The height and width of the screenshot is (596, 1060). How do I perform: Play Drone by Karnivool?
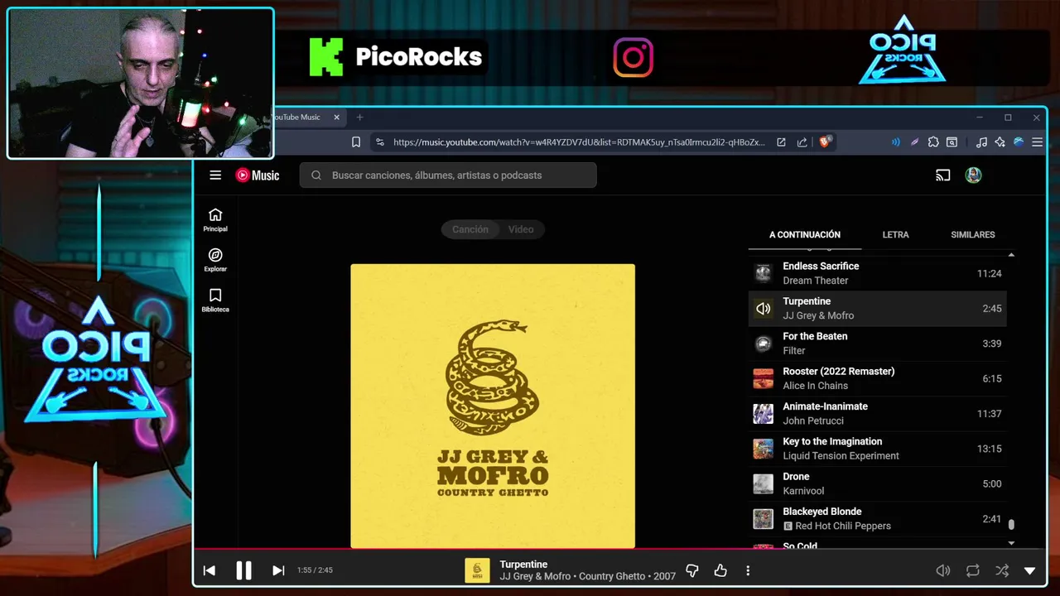click(877, 483)
